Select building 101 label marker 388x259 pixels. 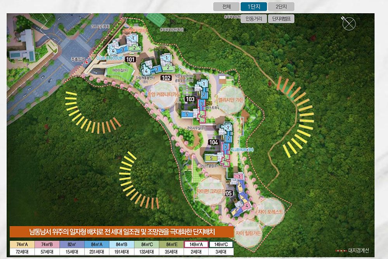pyautogui.click(x=131, y=59)
